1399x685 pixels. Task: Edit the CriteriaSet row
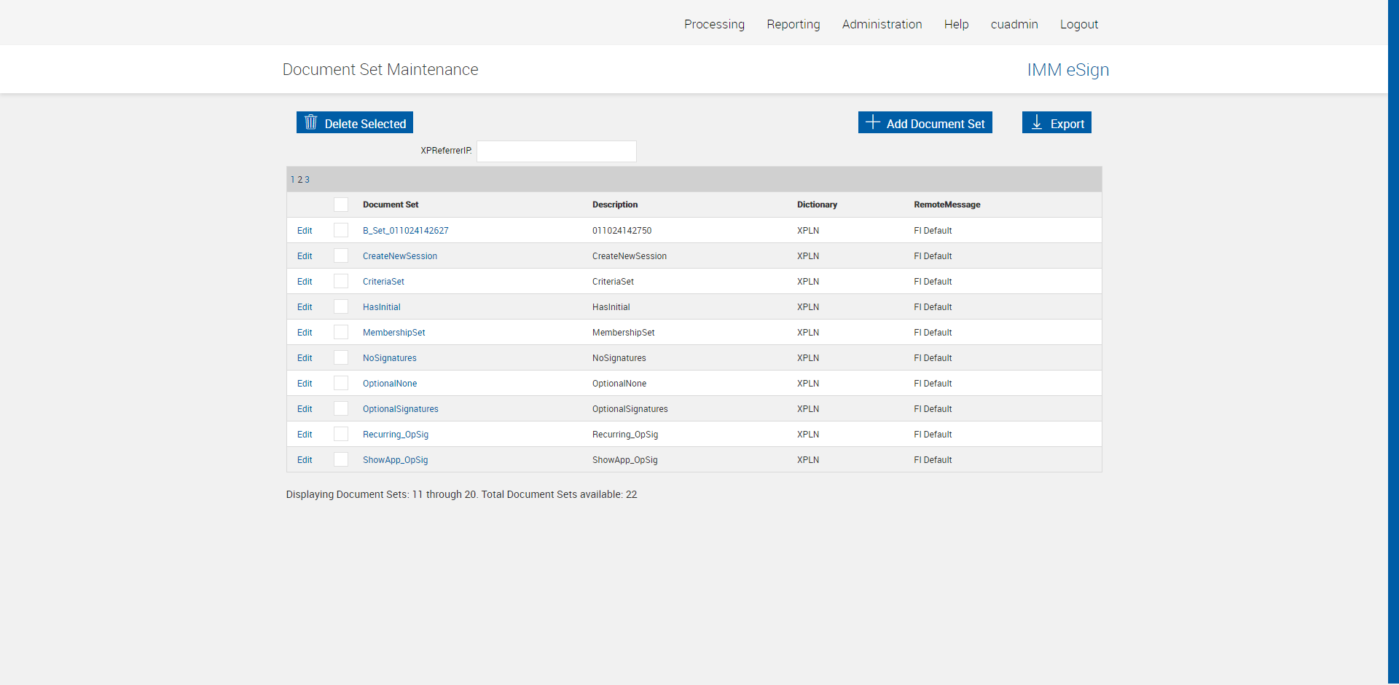[x=305, y=282]
